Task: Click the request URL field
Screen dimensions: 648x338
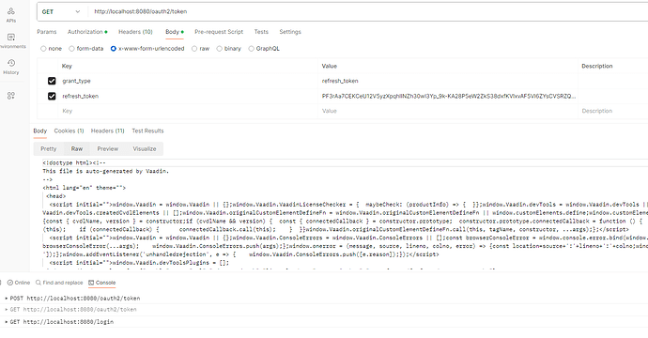Action: pyautogui.click(x=368, y=11)
